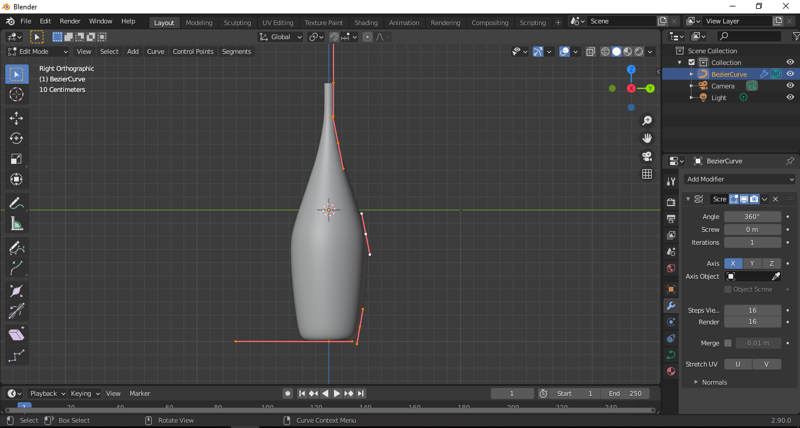
Task: Switch to Rendered viewport shading
Action: pyautogui.click(x=638, y=52)
